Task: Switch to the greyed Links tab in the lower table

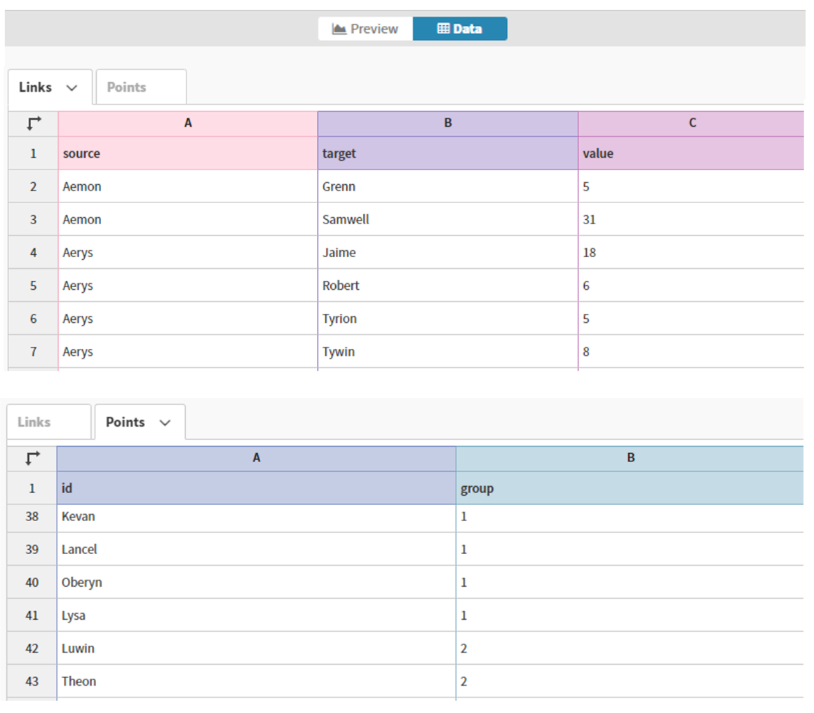Action: pos(49,422)
